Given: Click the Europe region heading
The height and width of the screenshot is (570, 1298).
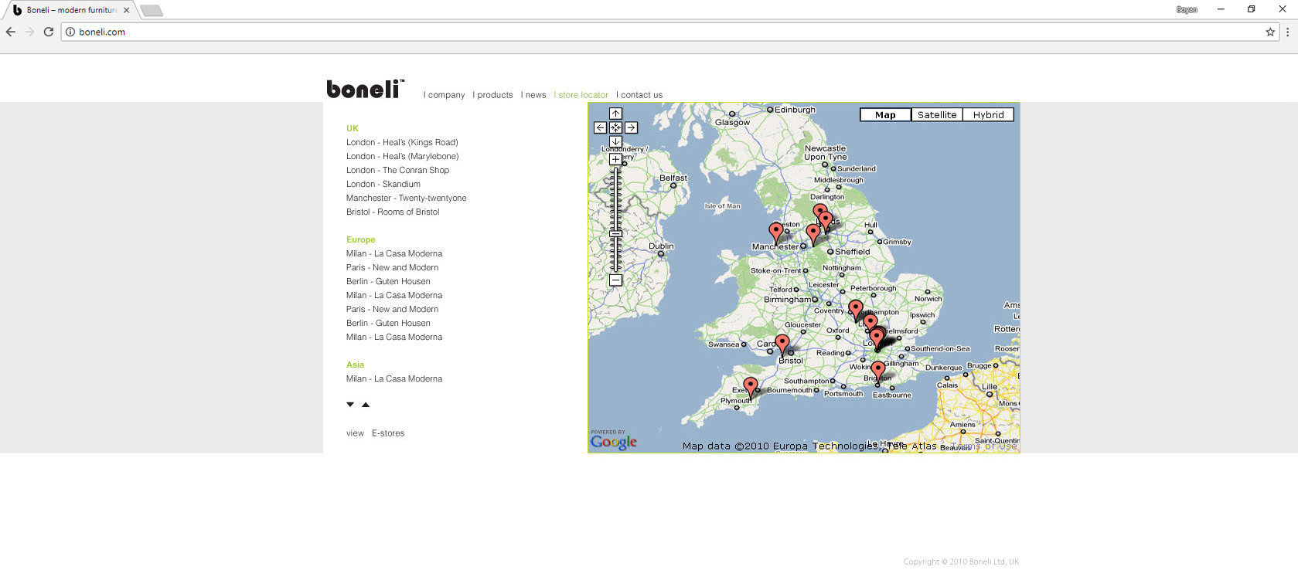Looking at the screenshot, I should 360,239.
